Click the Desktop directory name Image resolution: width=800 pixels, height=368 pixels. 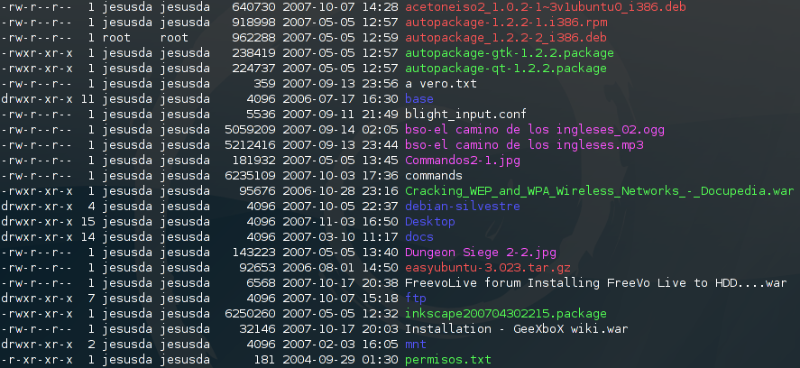[430, 221]
